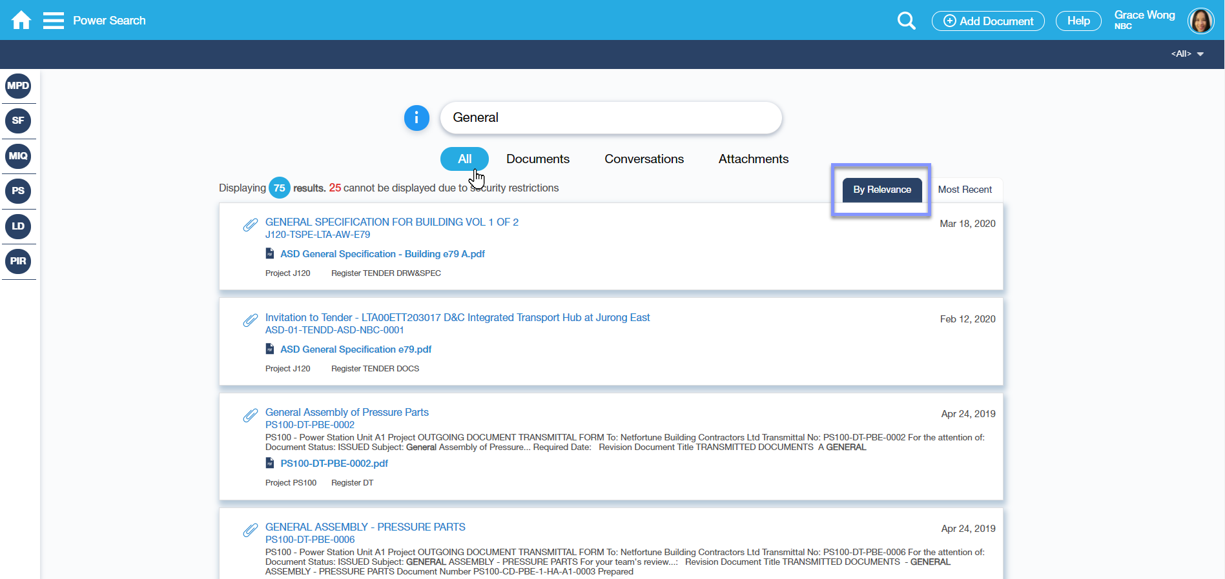Select the Conversations tab
The width and height of the screenshot is (1225, 579).
coord(644,159)
